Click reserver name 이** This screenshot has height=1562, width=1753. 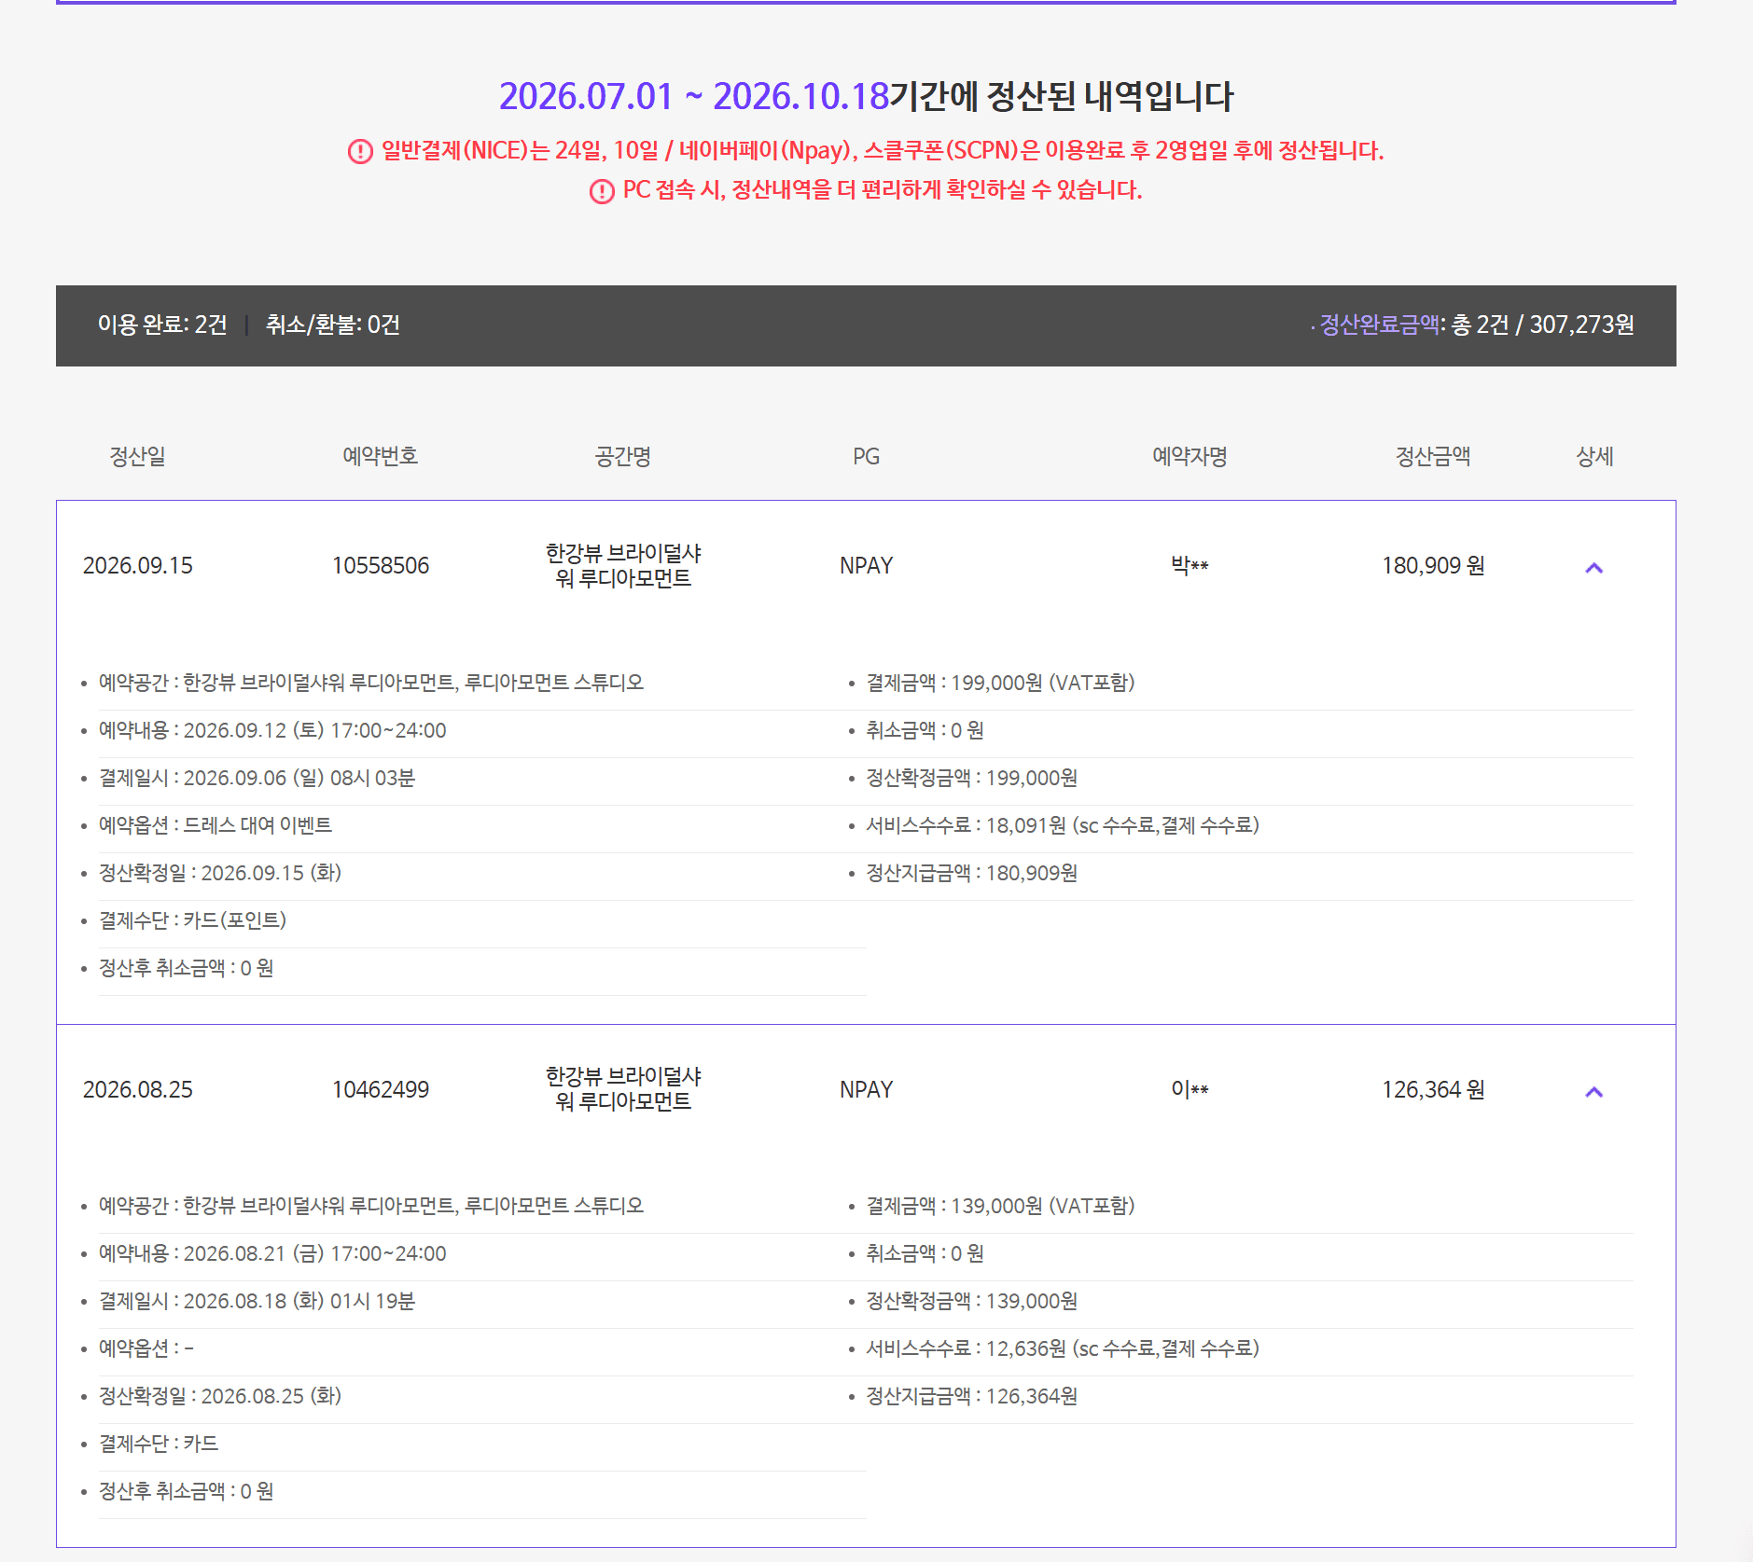(x=1190, y=1090)
